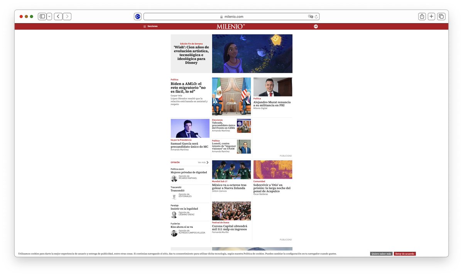Show the tab overview icon
This screenshot has width=463, height=276.
[x=441, y=17]
